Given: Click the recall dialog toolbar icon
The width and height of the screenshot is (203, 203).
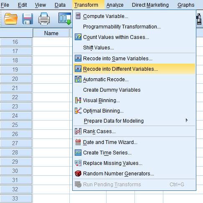Looking at the screenshot, I should 65,18.
